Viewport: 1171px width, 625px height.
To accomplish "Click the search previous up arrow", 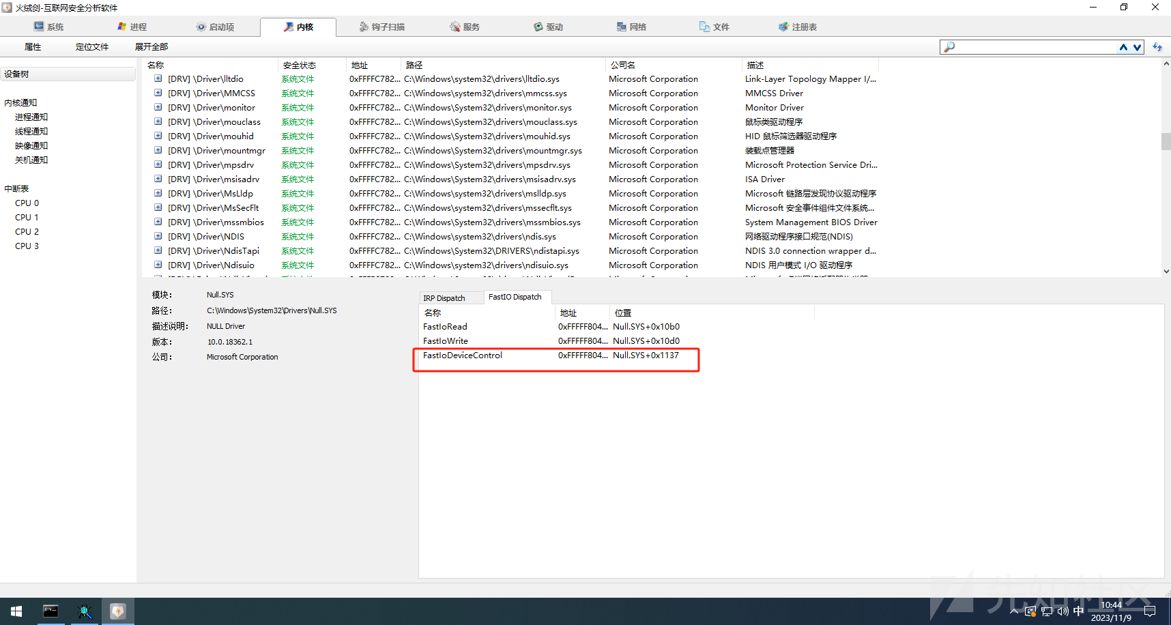I will [1123, 47].
